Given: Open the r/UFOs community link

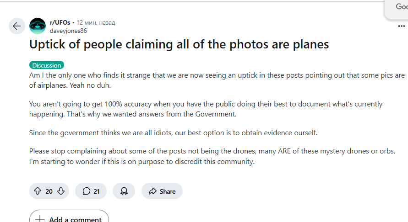Looking at the screenshot, I should pyautogui.click(x=60, y=22).
